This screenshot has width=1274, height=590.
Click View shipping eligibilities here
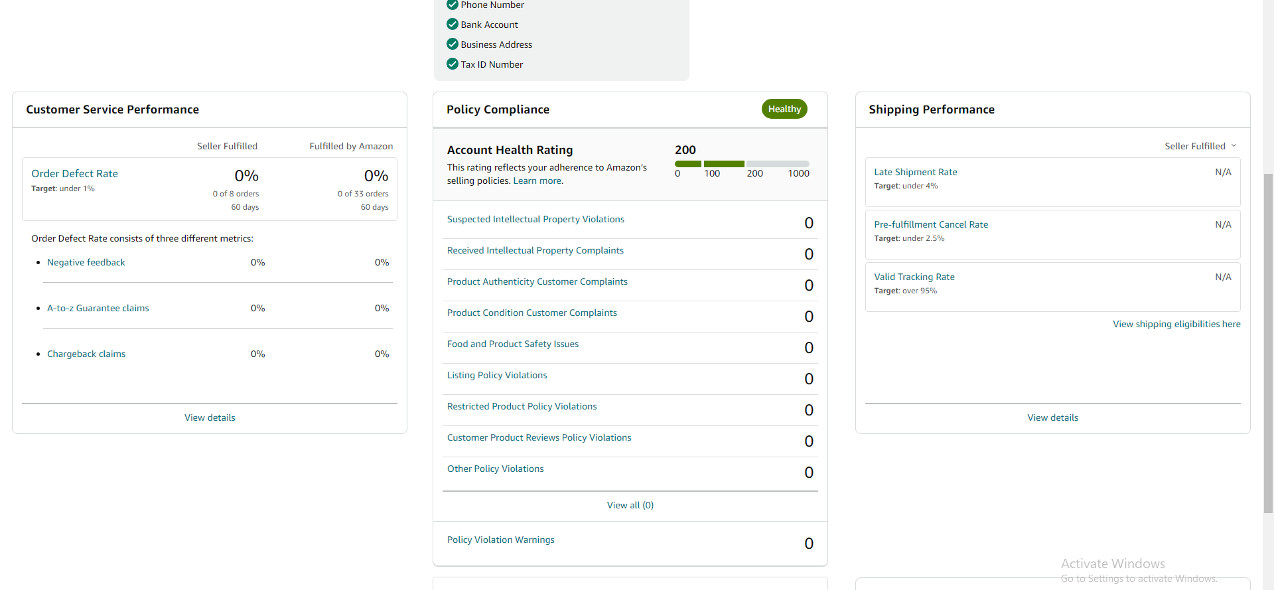pos(1176,324)
